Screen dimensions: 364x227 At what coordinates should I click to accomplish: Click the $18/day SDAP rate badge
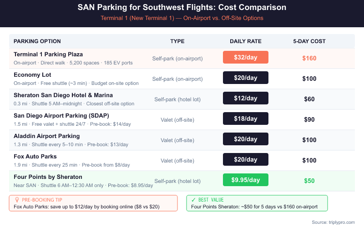pyautogui.click(x=246, y=118)
